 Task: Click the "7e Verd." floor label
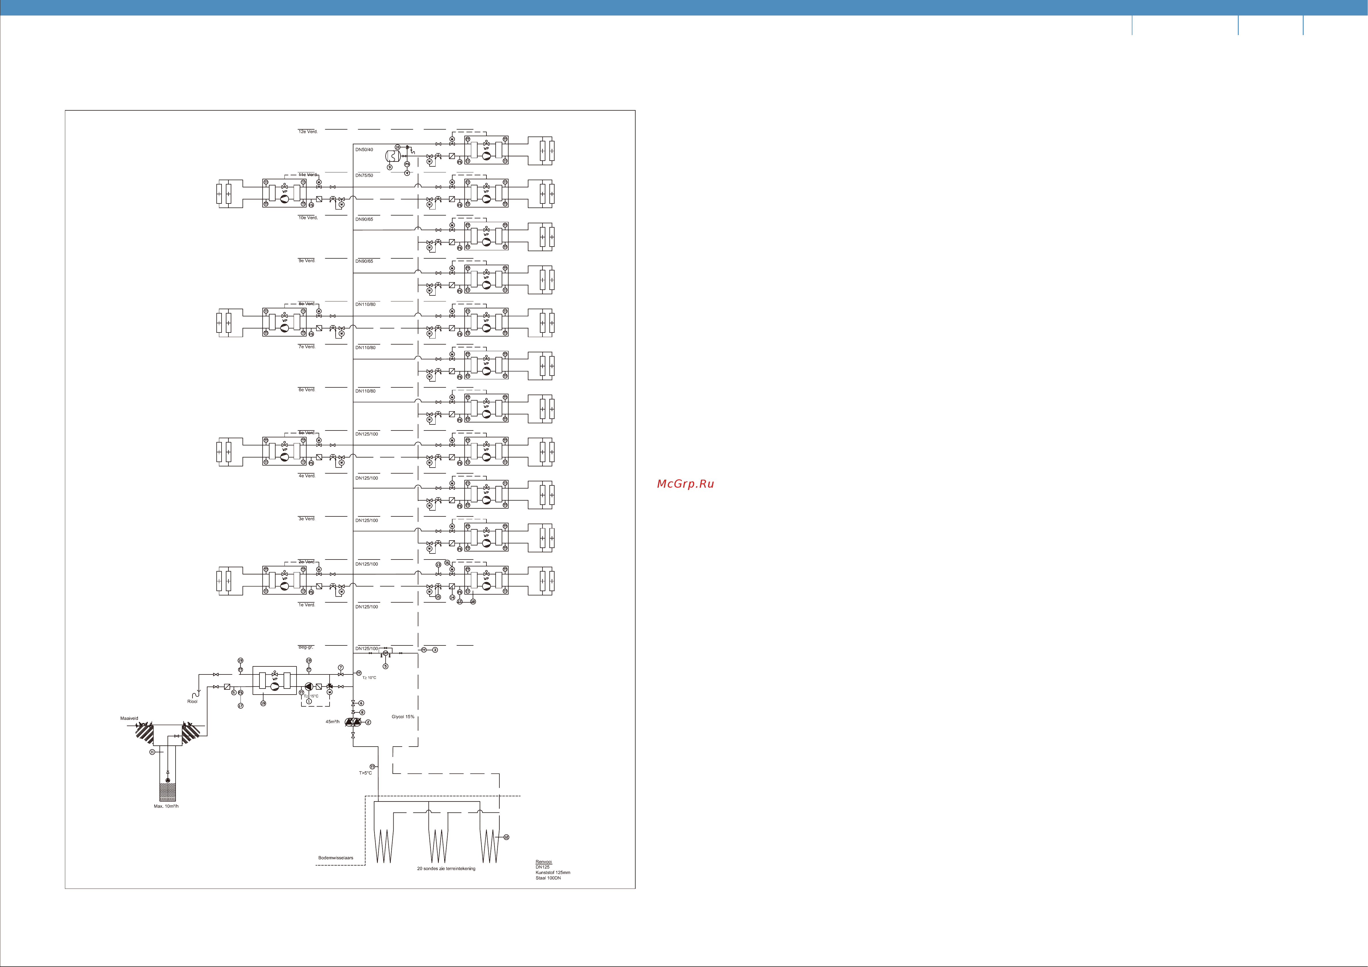[x=307, y=347]
